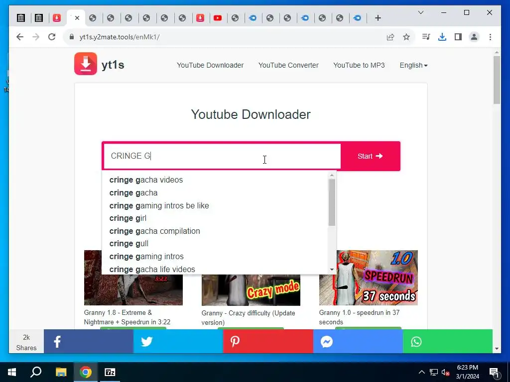Screen dimensions: 510x382
Task: Click the suggestions list scrollbar thumb
Action: coord(332,202)
